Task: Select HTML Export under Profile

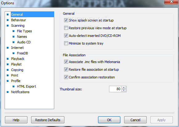Action: [26, 86]
